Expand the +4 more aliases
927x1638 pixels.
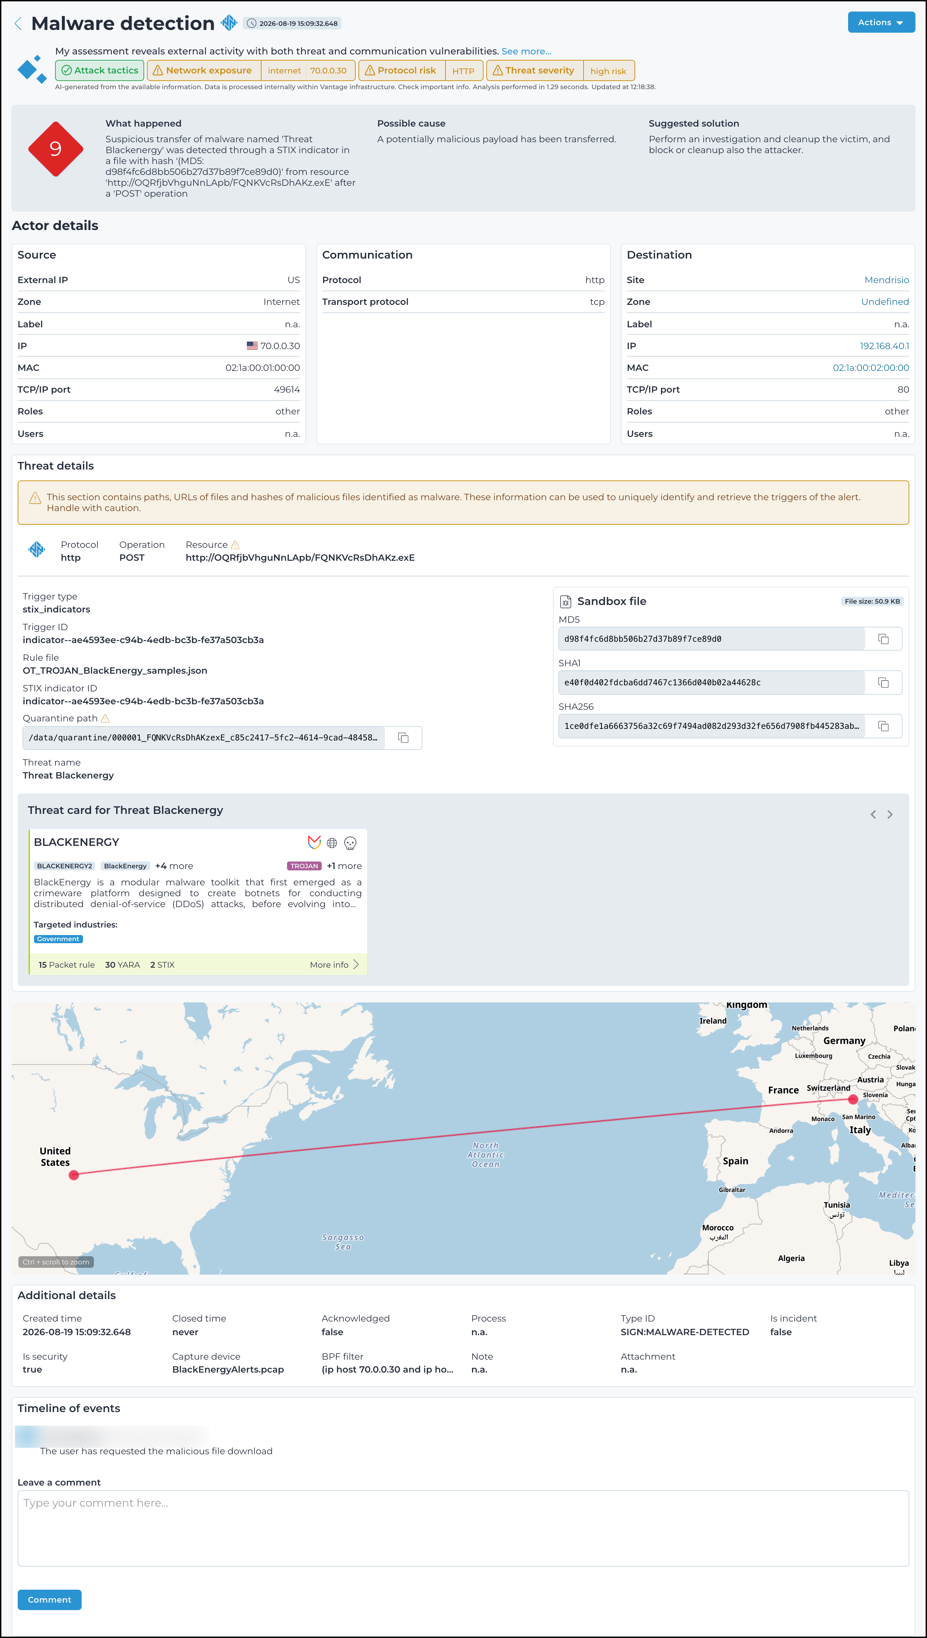174,866
